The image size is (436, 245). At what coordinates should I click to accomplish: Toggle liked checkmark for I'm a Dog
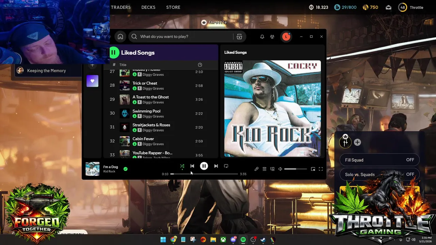click(125, 169)
